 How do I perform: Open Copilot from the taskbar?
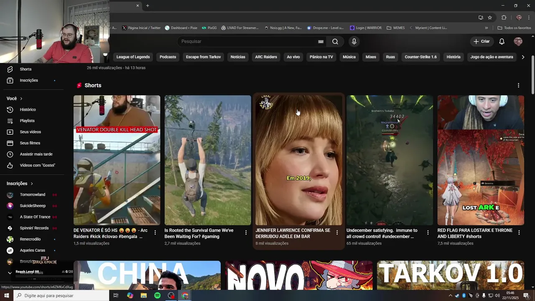(x=130, y=296)
